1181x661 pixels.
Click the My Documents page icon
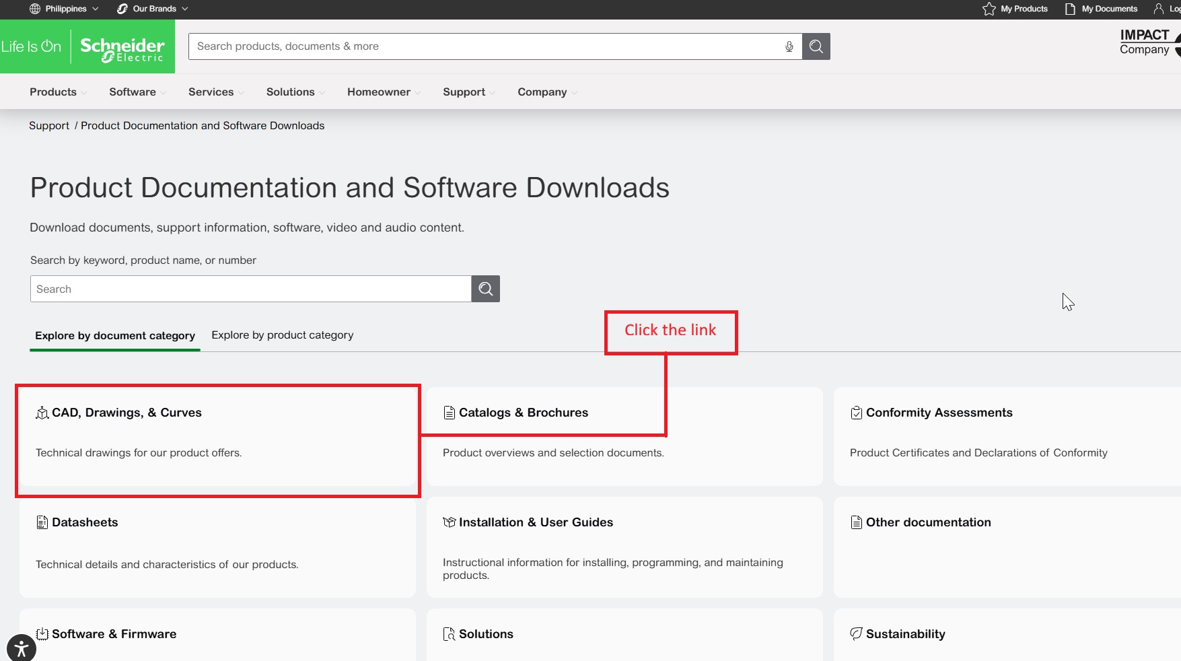tap(1070, 9)
